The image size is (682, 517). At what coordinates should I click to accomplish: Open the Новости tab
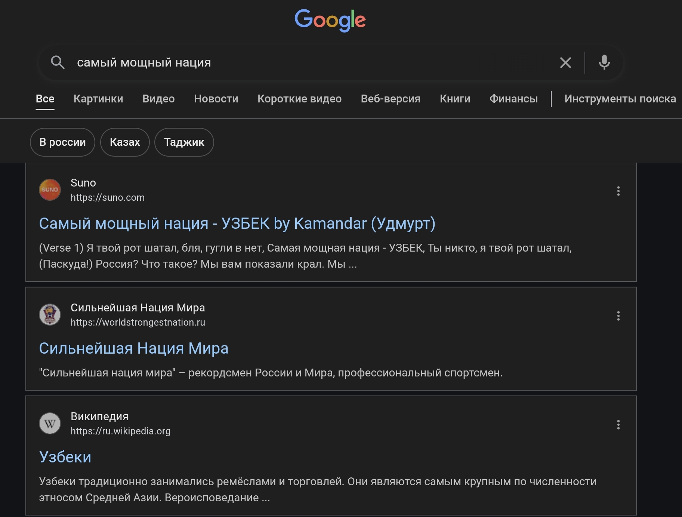point(216,99)
